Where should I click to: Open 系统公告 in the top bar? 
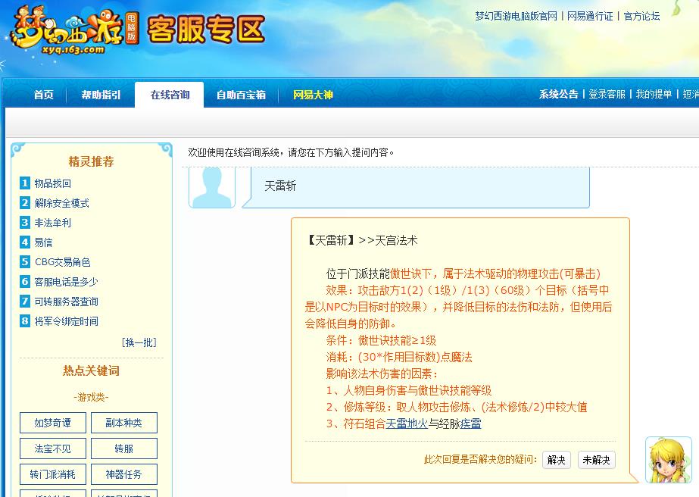558,94
